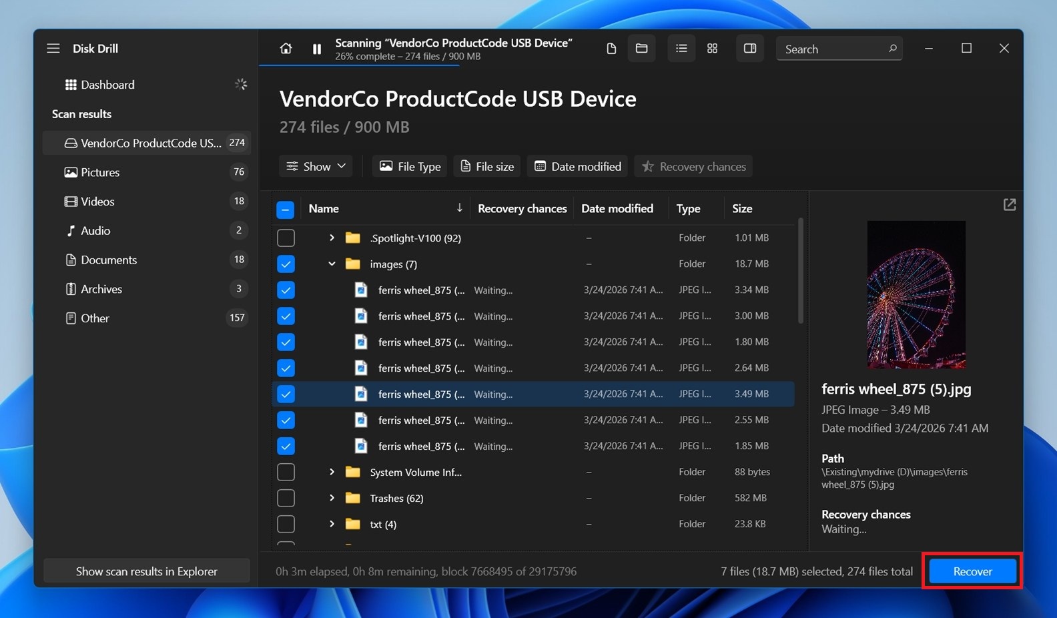Click the .Spotlight-V100 folder icon
Screen dimensions: 1057x618
coord(353,238)
